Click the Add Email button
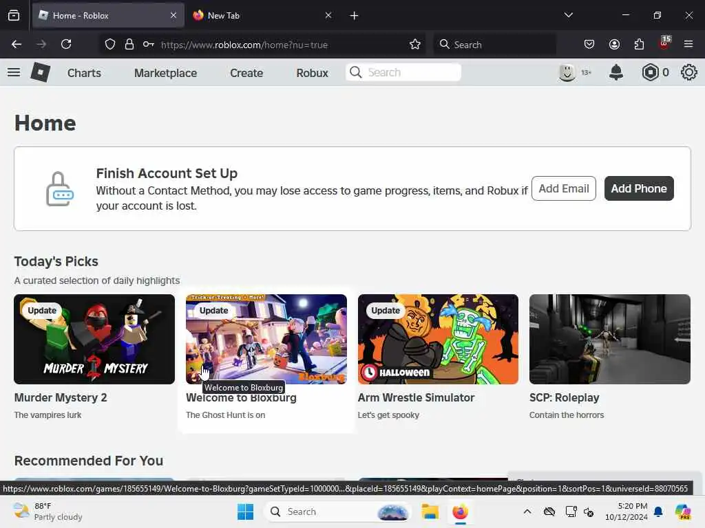This screenshot has height=528, width=705. [564, 188]
